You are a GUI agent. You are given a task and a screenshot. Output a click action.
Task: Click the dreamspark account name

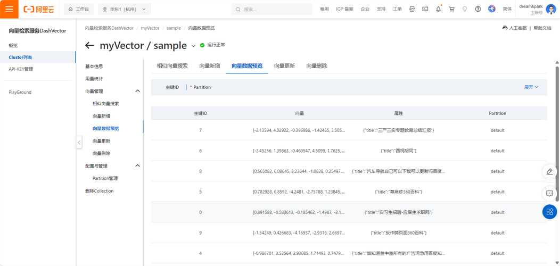[531, 6]
